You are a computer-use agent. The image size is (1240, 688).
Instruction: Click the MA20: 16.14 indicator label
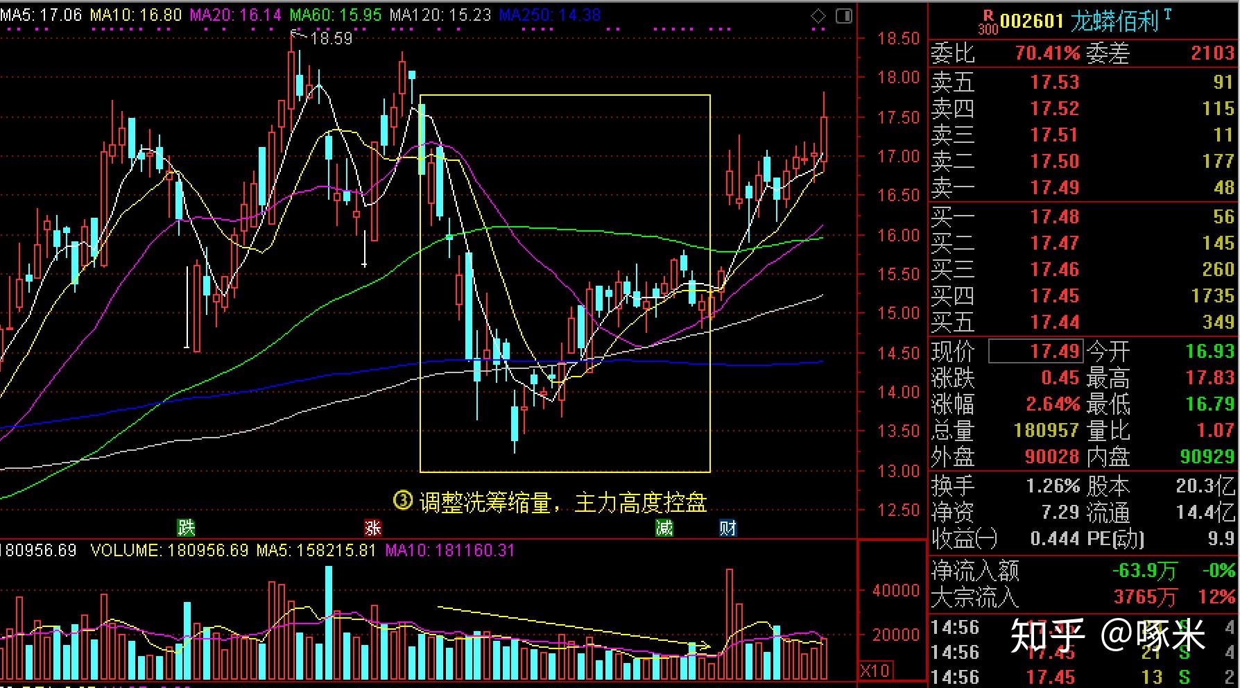pos(236,15)
